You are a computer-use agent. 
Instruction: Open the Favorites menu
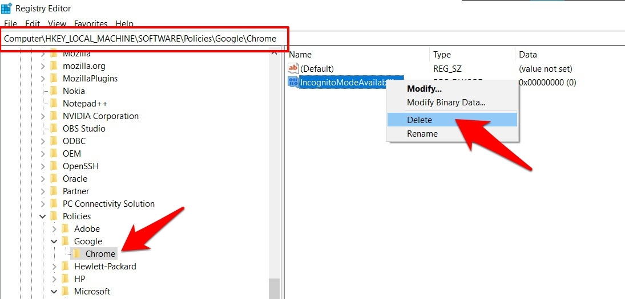(91, 23)
